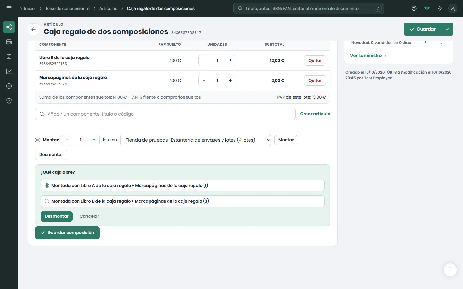Focus the Añadir un componente search field
Image resolution: width=463 pixels, height=289 pixels.
(165, 114)
